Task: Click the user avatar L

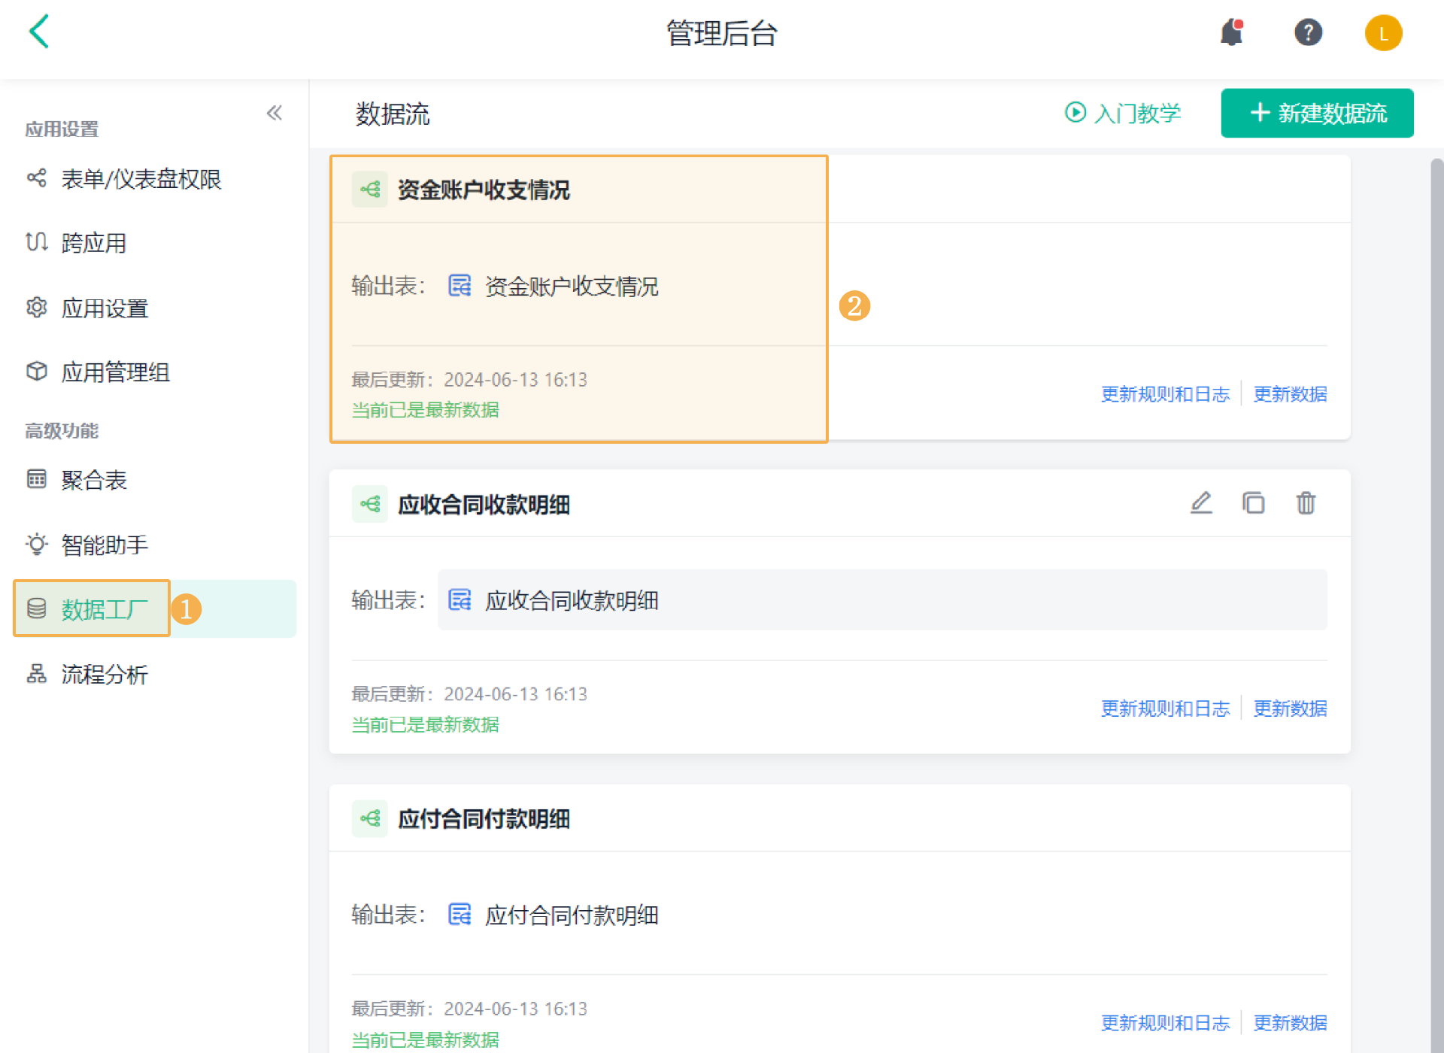Action: point(1383,33)
